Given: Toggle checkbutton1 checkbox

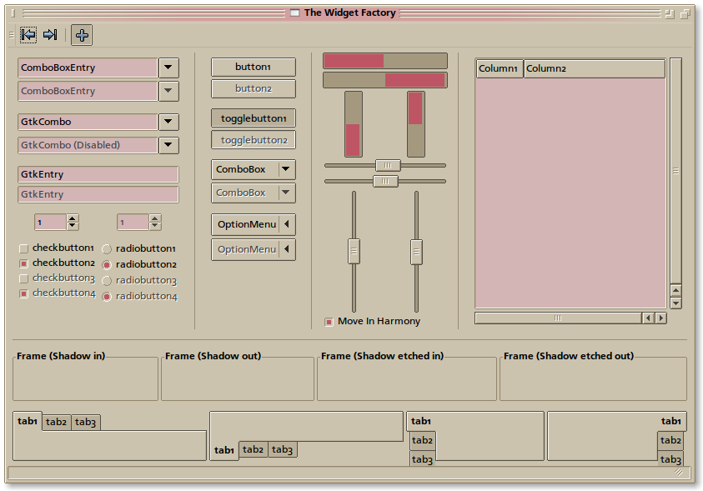Looking at the screenshot, I should 23,248.
